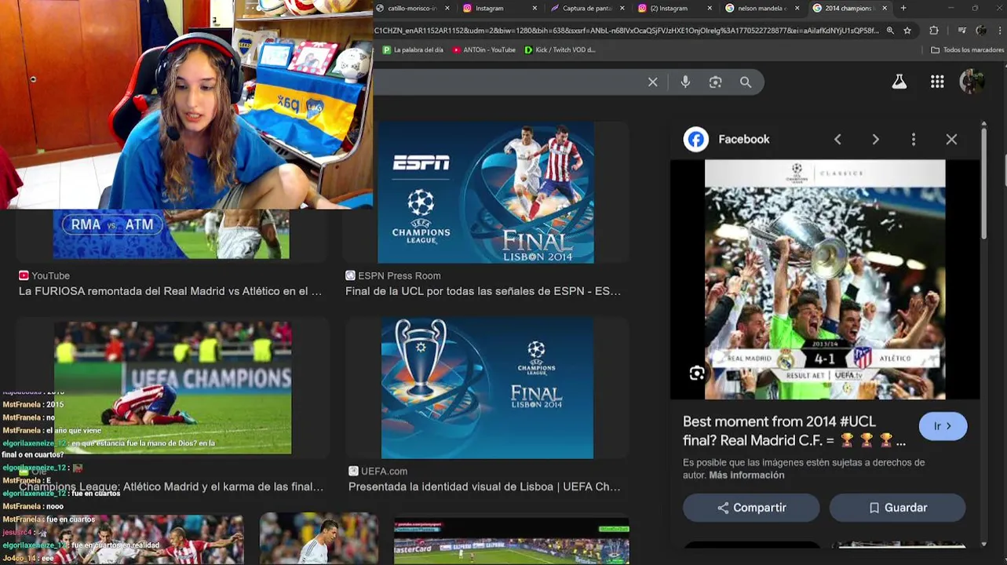Open the Chrome profile avatar in toolbar

[x=981, y=31]
